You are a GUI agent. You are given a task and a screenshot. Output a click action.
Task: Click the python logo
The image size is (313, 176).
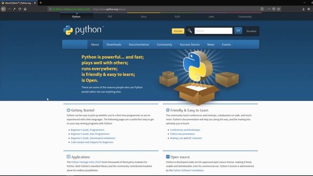click(84, 30)
